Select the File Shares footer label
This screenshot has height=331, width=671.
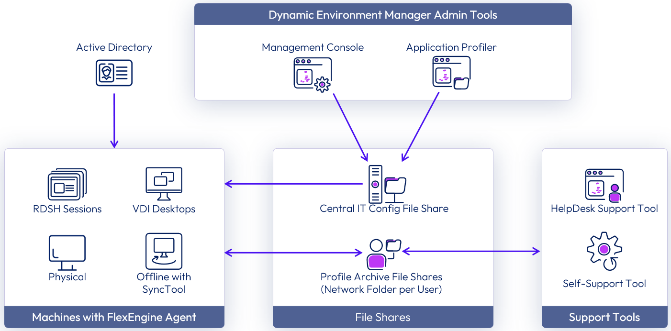point(383,317)
